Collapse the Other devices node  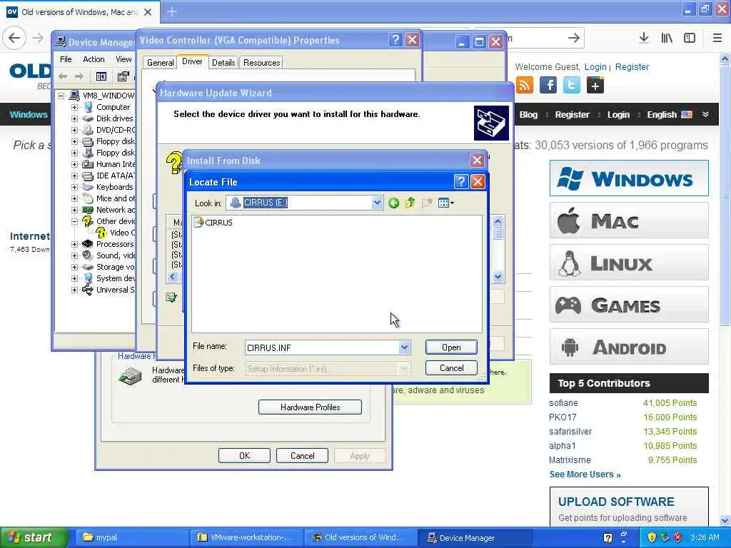(x=74, y=221)
